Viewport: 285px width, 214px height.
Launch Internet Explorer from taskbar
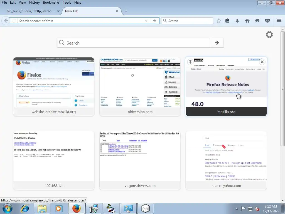pos(25,208)
